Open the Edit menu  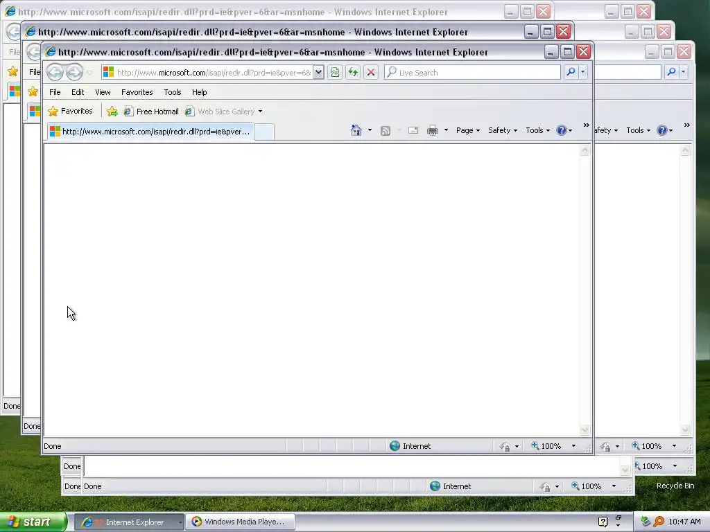point(78,92)
